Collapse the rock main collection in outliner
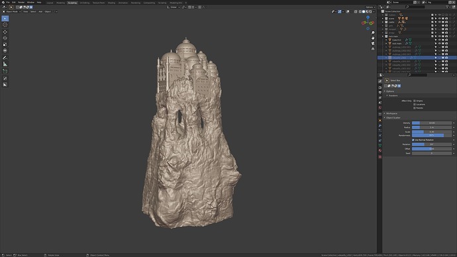The image size is (457, 257). 383,36
